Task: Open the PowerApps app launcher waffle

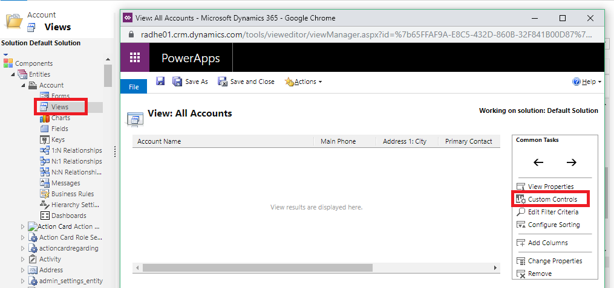Action: 135,57
